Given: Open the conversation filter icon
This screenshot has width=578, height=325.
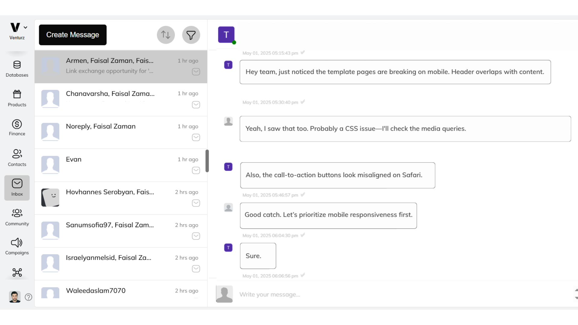Looking at the screenshot, I should coord(191,35).
